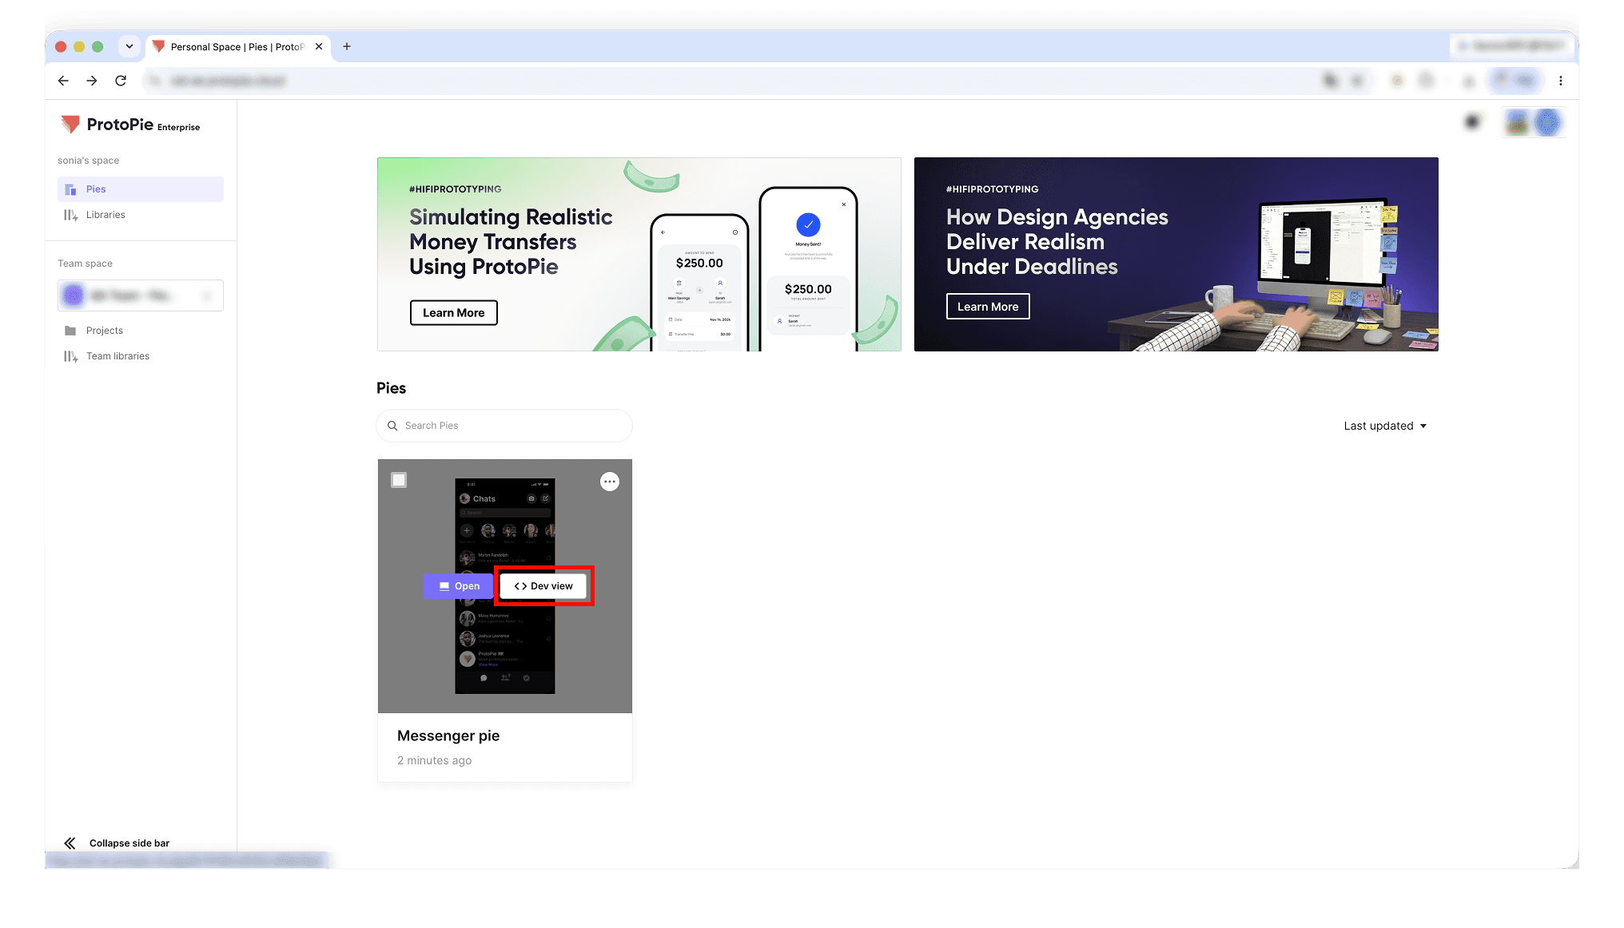Open the Messenger pie more options menu
Image resolution: width=1624 pixels, height=928 pixels.
pos(610,482)
